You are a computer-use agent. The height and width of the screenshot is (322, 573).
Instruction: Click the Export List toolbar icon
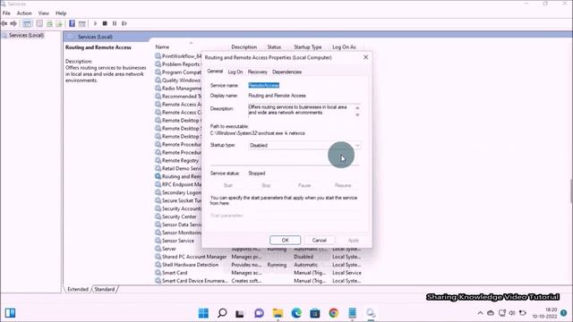pos(59,24)
